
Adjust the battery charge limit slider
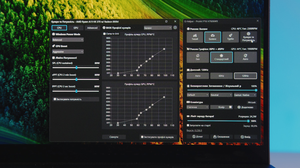218,121
